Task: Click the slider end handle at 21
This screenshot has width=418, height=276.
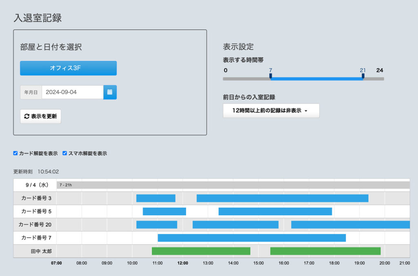Action: click(363, 76)
